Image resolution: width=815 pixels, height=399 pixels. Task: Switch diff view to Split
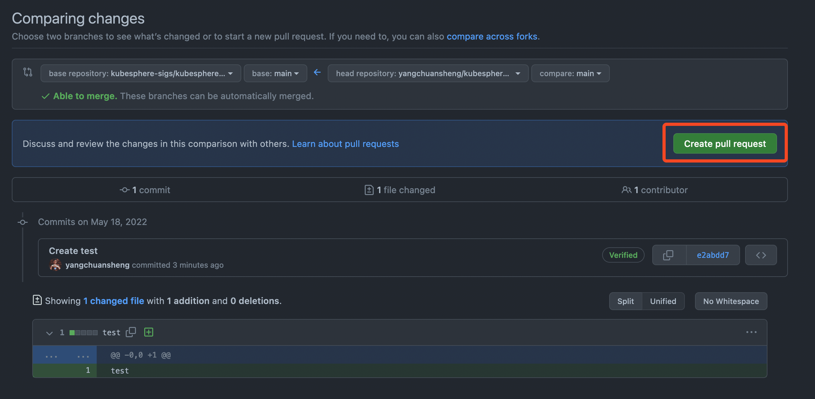625,301
